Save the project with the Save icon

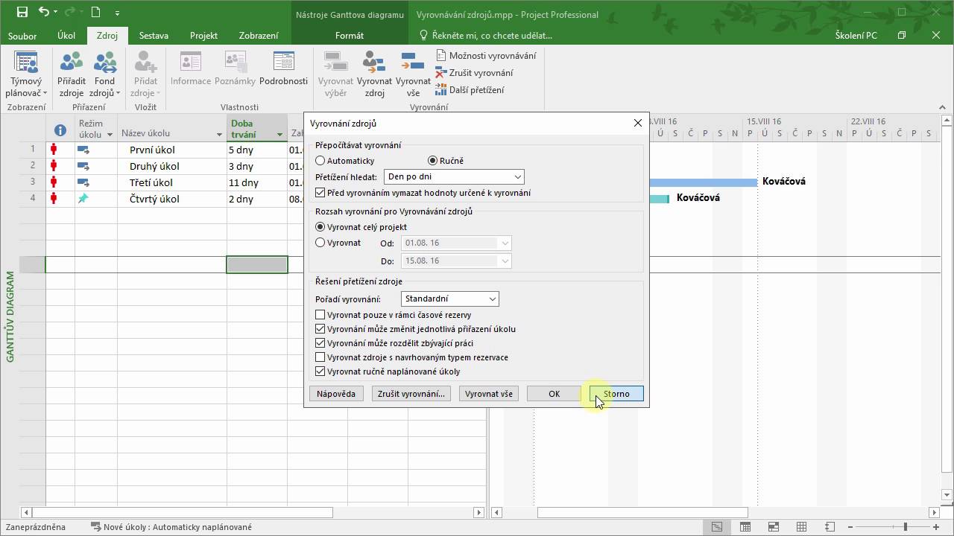pos(22,12)
